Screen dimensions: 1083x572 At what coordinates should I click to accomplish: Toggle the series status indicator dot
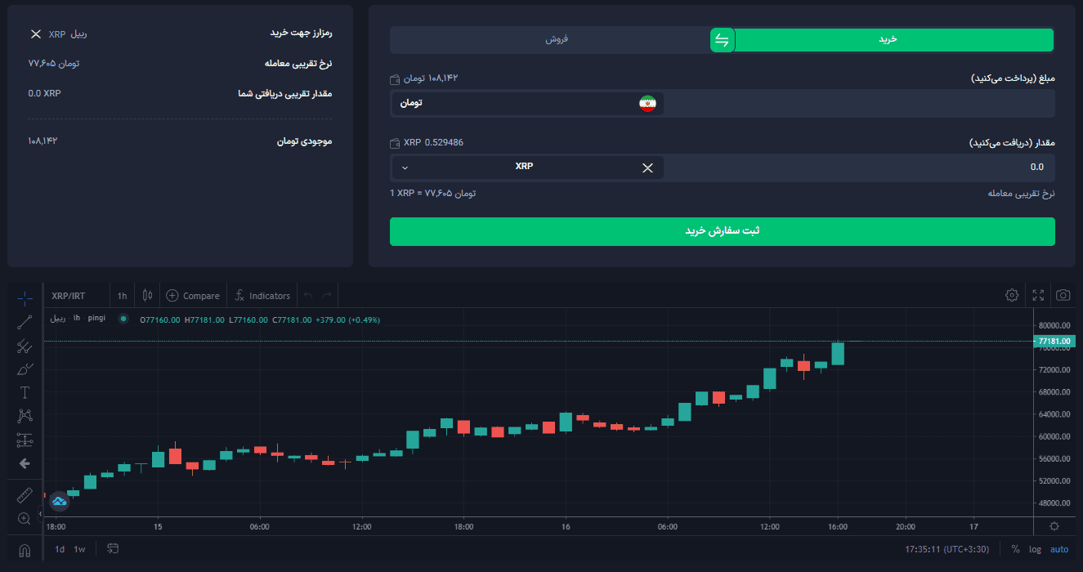click(123, 320)
